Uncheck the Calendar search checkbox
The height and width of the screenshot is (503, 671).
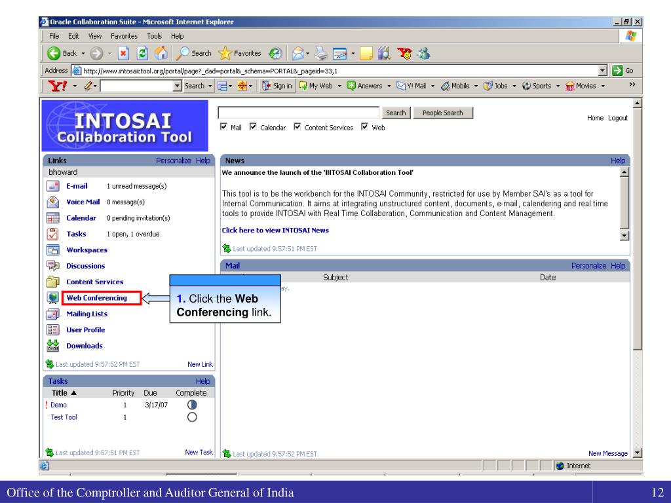tap(253, 126)
